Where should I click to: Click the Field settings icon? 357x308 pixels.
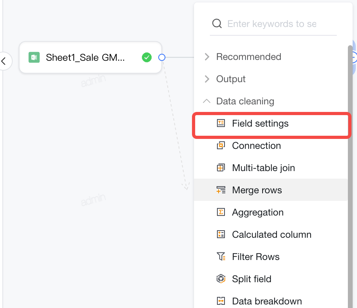click(221, 123)
